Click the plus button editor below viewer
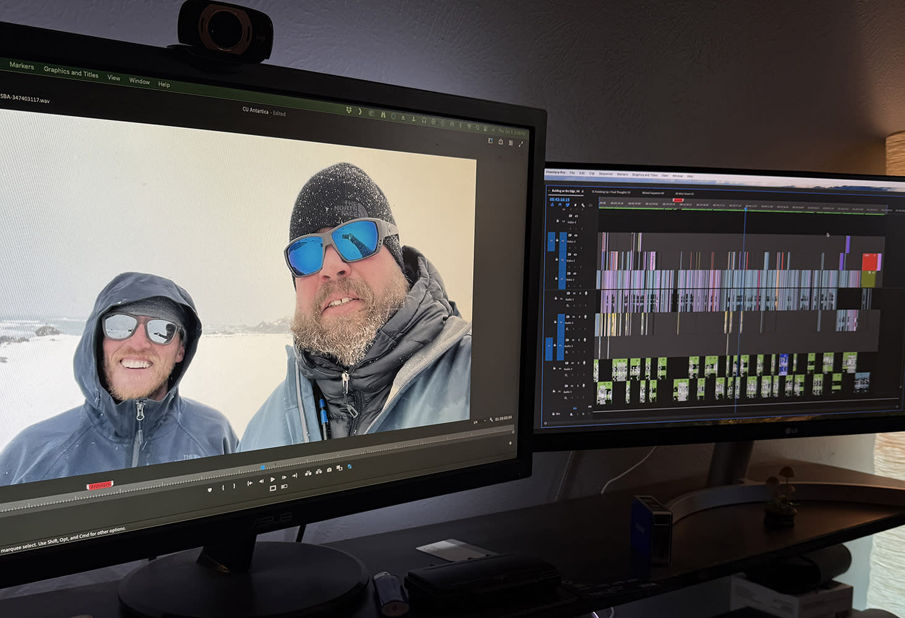The height and width of the screenshot is (618, 905). pos(511,442)
